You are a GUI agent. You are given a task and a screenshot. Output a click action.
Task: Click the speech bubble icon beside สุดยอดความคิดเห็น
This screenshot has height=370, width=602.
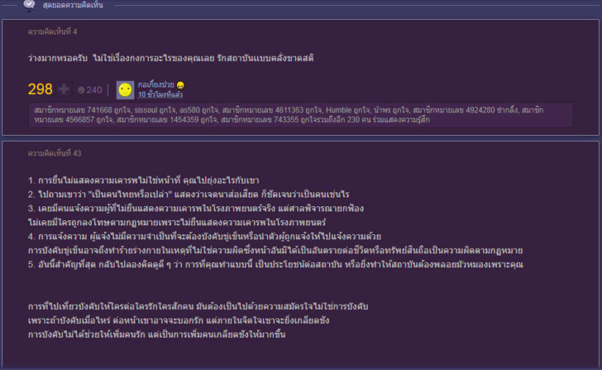(x=29, y=4)
